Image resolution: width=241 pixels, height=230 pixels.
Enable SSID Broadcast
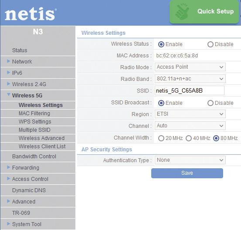click(x=161, y=103)
